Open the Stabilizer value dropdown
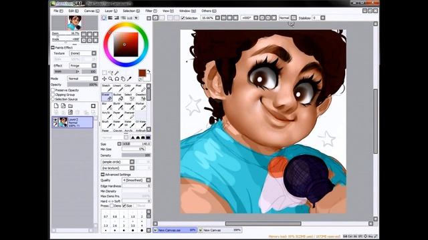 pyautogui.click(x=323, y=18)
